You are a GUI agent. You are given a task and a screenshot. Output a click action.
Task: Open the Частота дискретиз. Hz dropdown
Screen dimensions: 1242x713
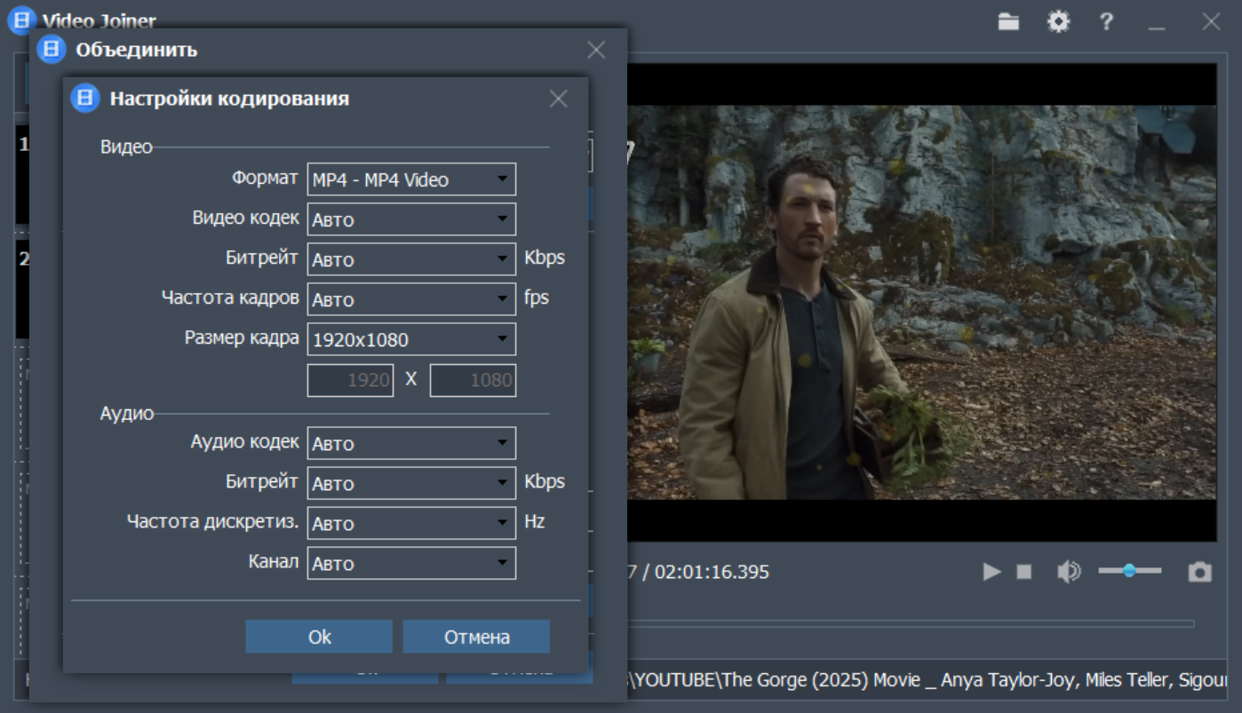coord(411,523)
